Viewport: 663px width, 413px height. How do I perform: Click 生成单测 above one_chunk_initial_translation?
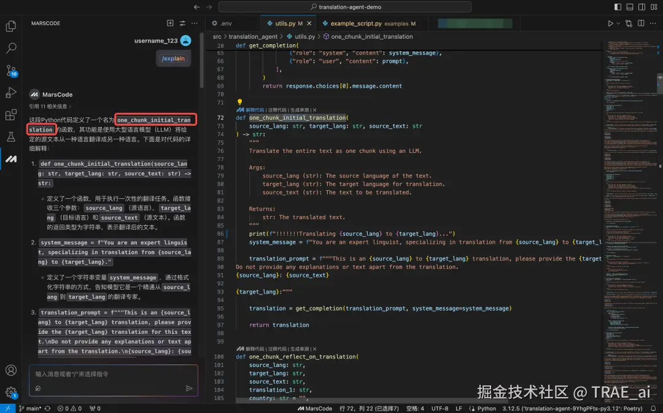pos(300,110)
